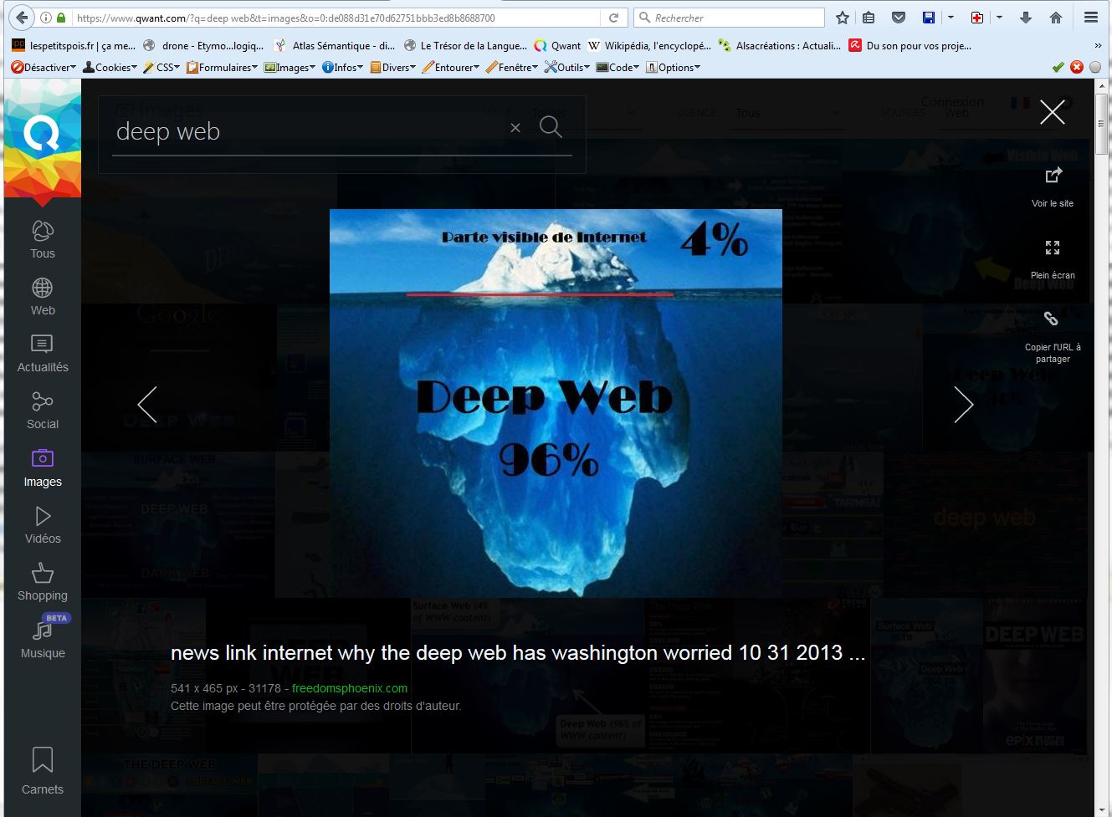This screenshot has height=817, width=1112.
Task: Click the news link image title text
Action: tap(518, 652)
